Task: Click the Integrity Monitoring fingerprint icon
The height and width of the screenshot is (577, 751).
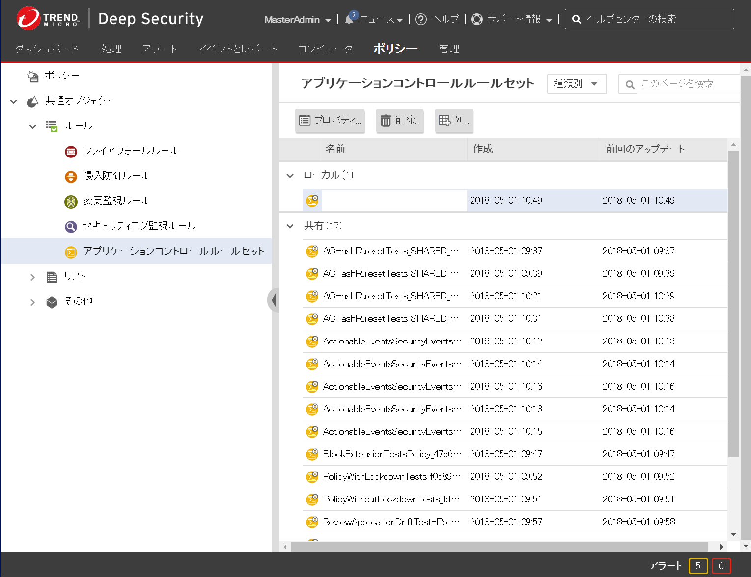Action: click(71, 201)
